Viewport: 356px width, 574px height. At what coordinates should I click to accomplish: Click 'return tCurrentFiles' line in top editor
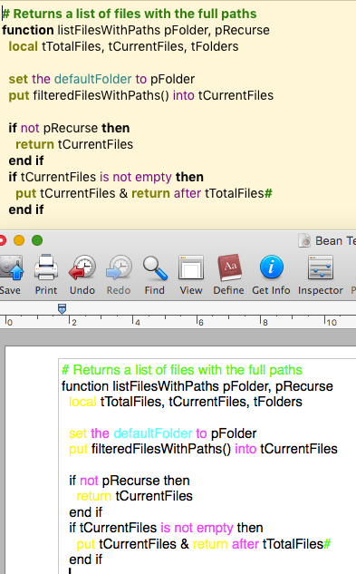74,144
